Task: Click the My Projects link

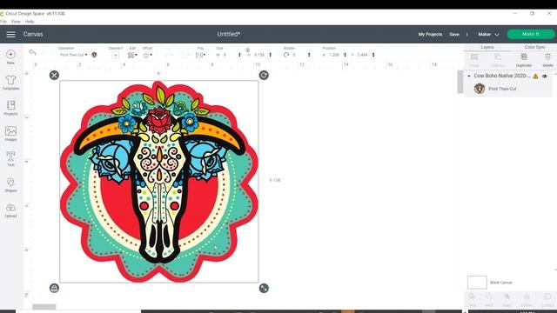Action: click(430, 35)
